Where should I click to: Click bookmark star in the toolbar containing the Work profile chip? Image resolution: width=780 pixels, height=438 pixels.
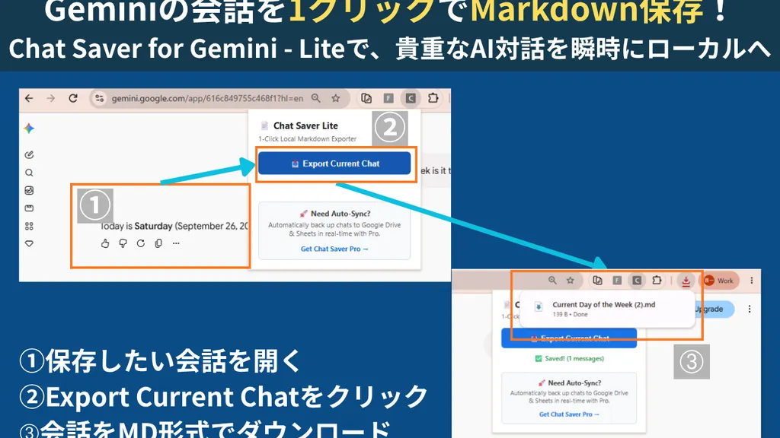[570, 281]
